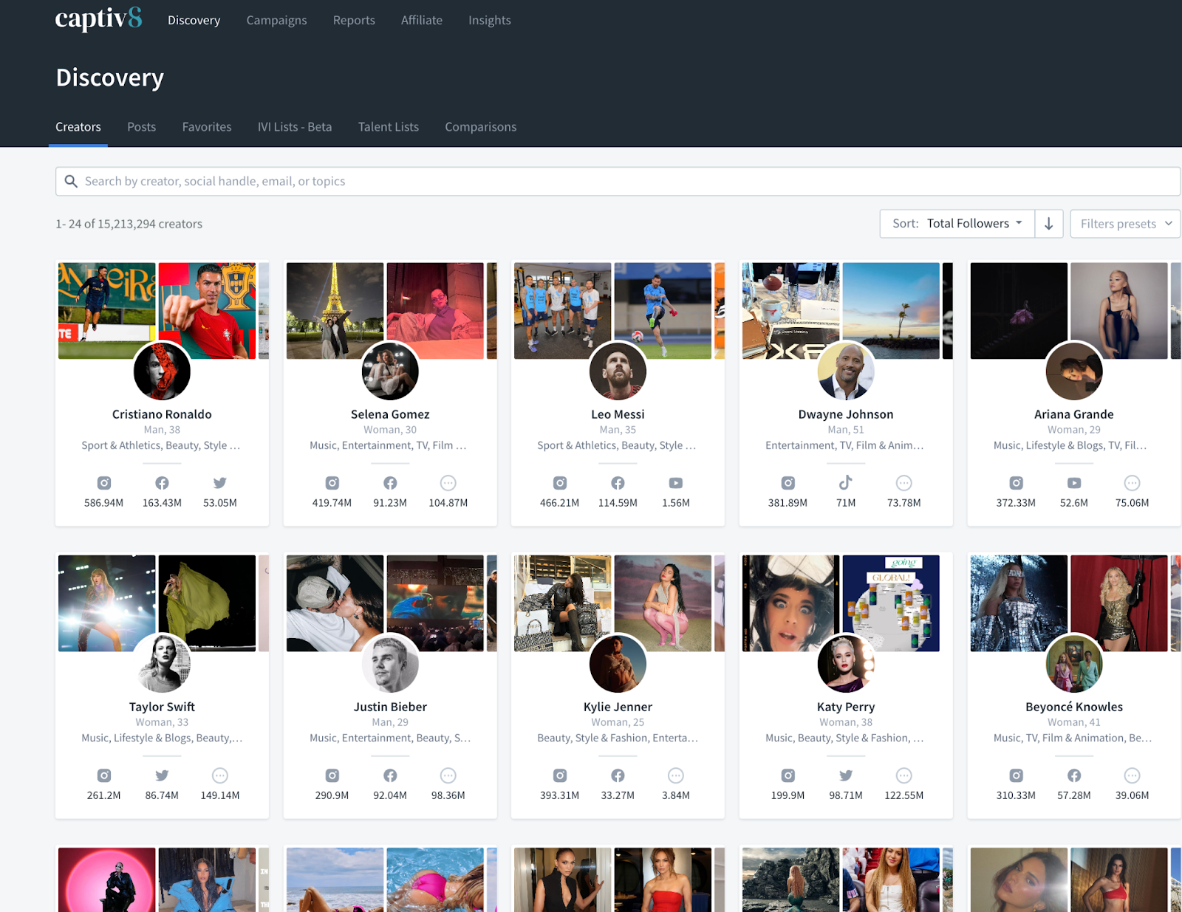This screenshot has width=1182, height=912.
Task: Switch to the Favorites tab
Action: click(x=207, y=127)
